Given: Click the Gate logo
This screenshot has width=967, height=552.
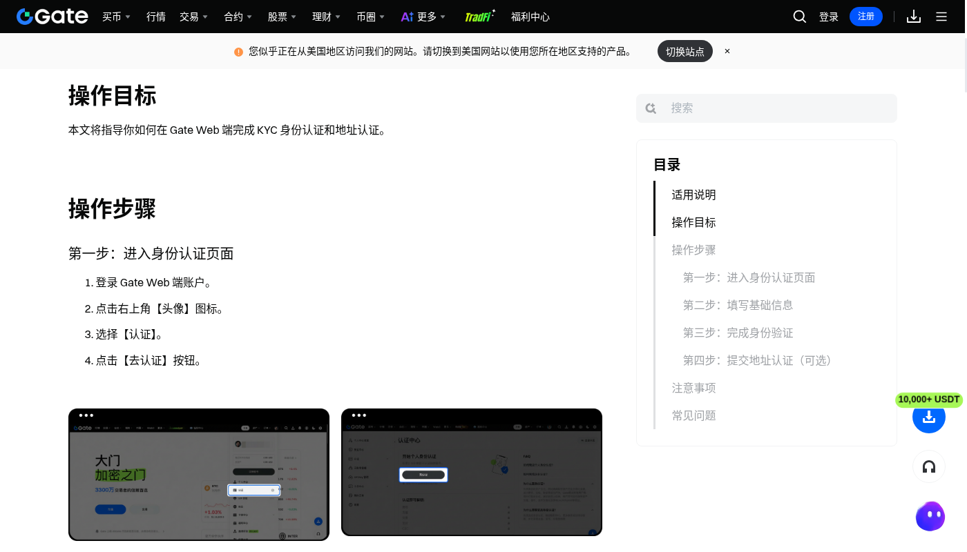Looking at the screenshot, I should (x=52, y=17).
